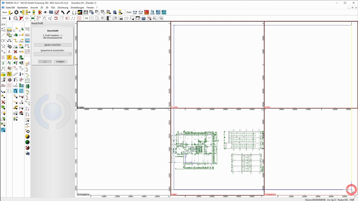Open the Gespeicherte Ausschnitte dropdown

click(53, 54)
